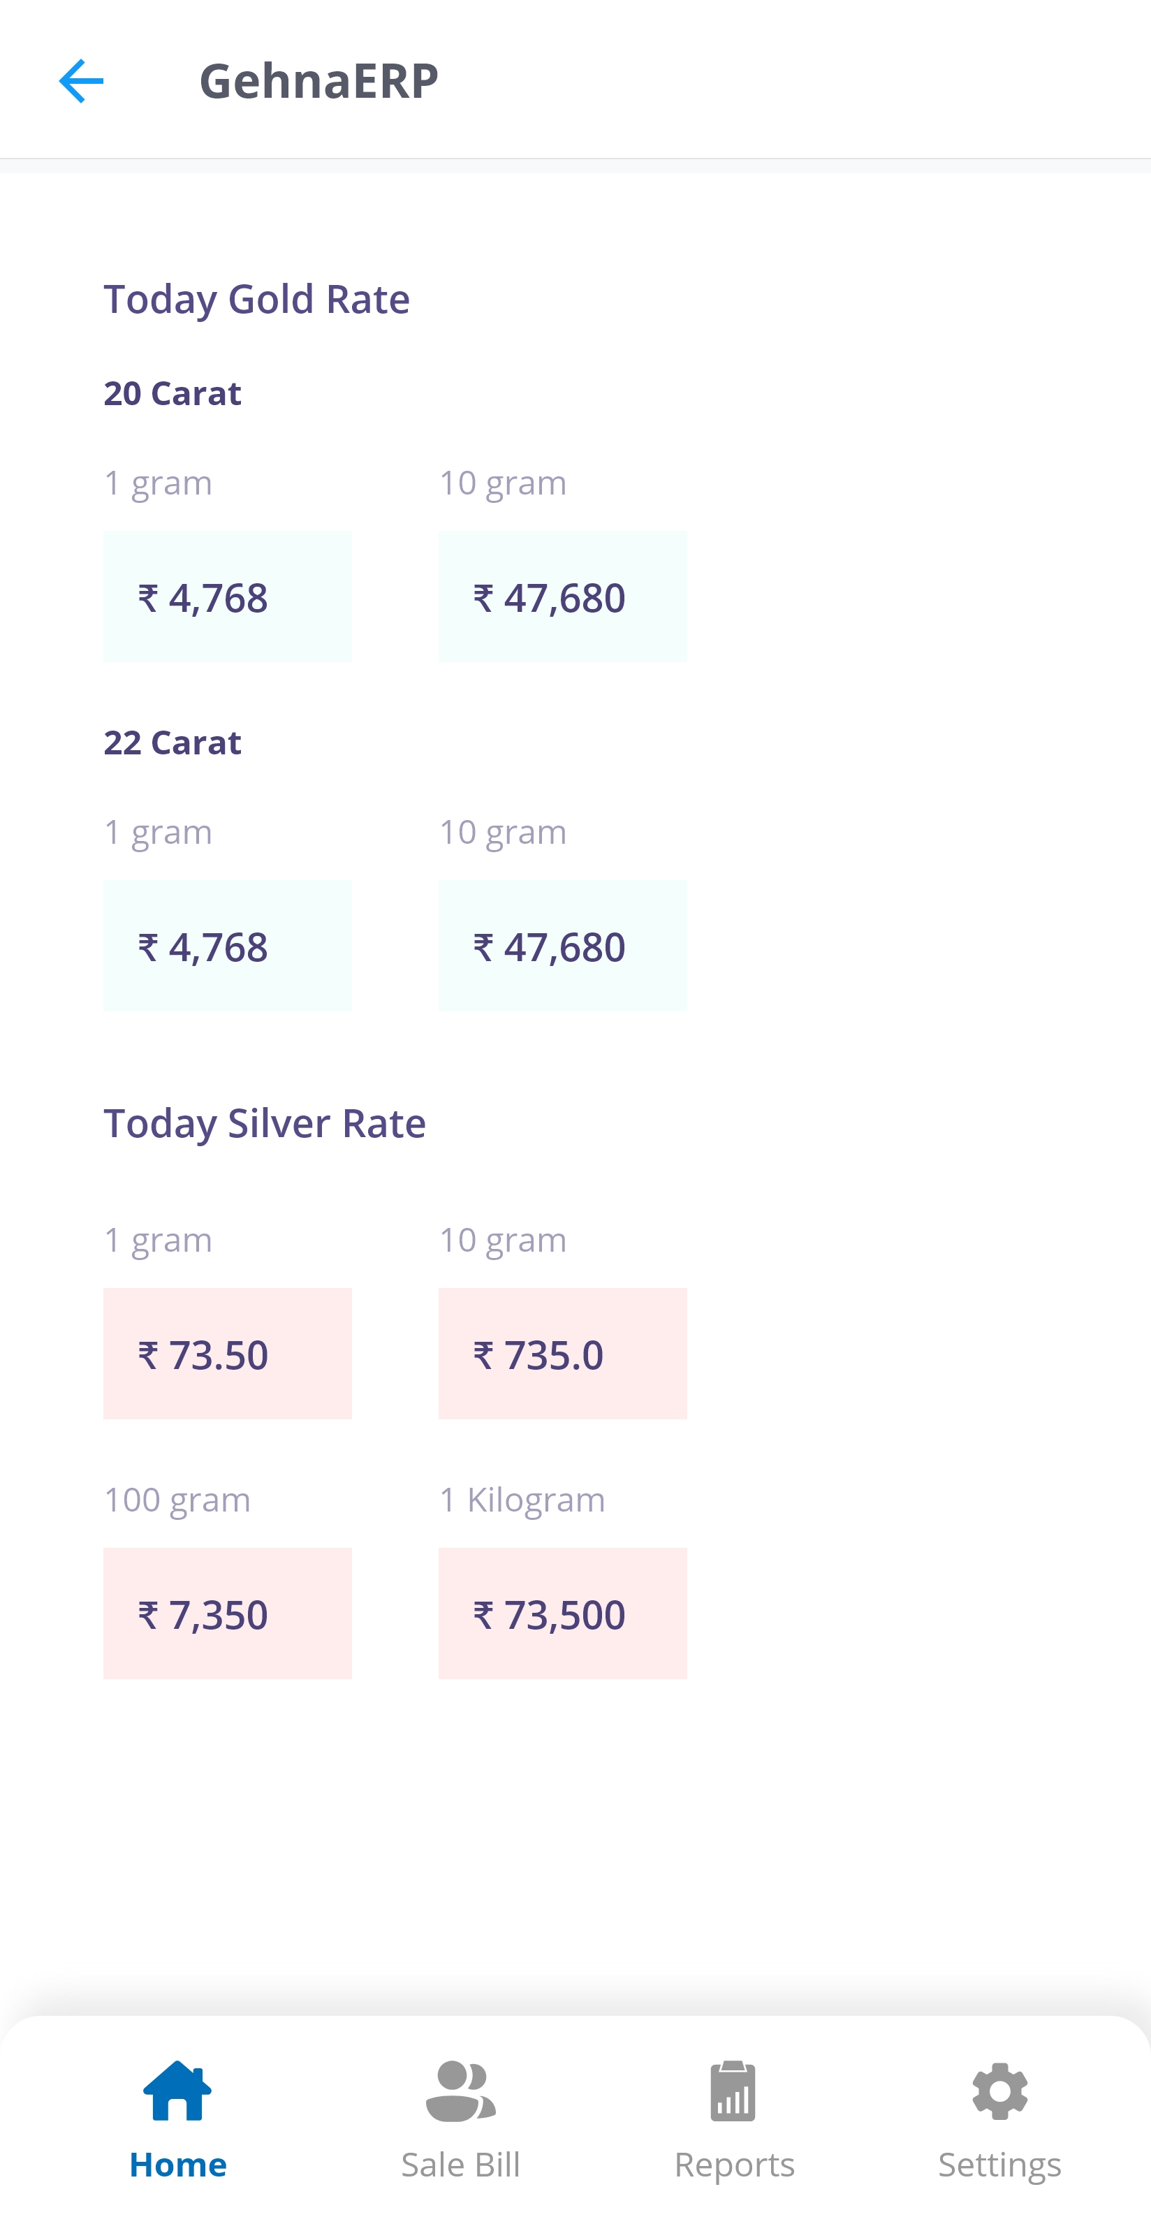Click the 1 Kilogram silver label
Viewport: 1151px width, 2224px height.
click(x=522, y=1500)
